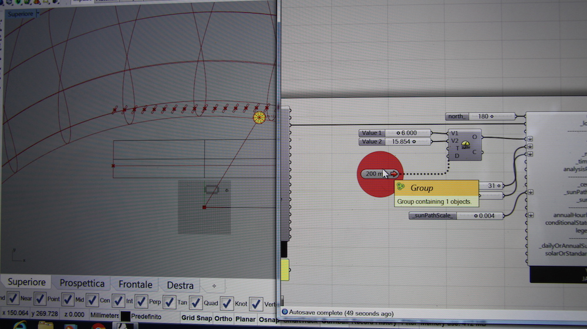Viewport: 587px width, 329px height.
Task: Toggle the Vert object snap checkbox
Action: (256, 304)
